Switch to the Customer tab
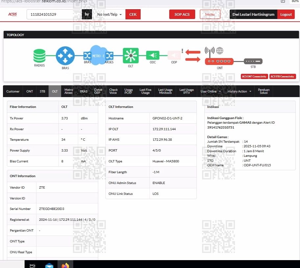Image resolution: width=300 pixels, height=268 pixels. tap(13, 91)
